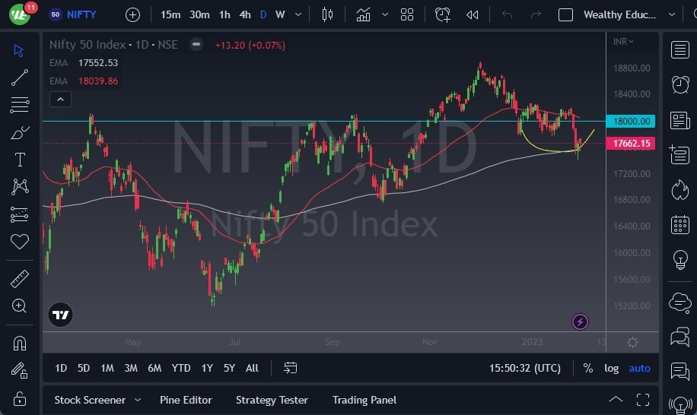Open the Pine Editor tab

pyautogui.click(x=186, y=400)
